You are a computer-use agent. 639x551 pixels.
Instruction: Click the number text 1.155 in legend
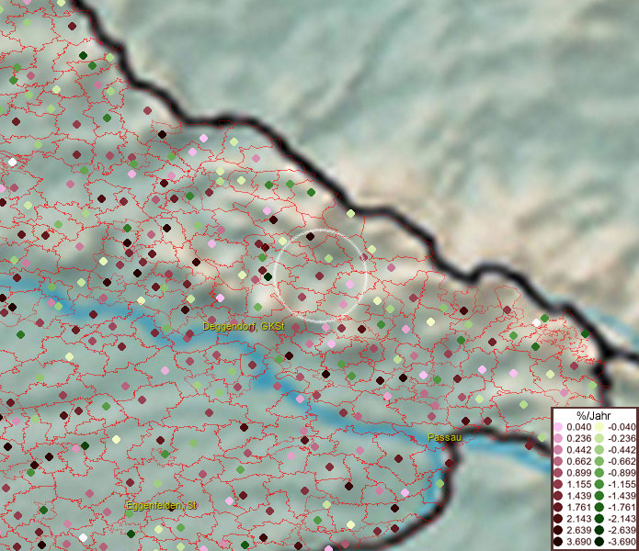578,484
